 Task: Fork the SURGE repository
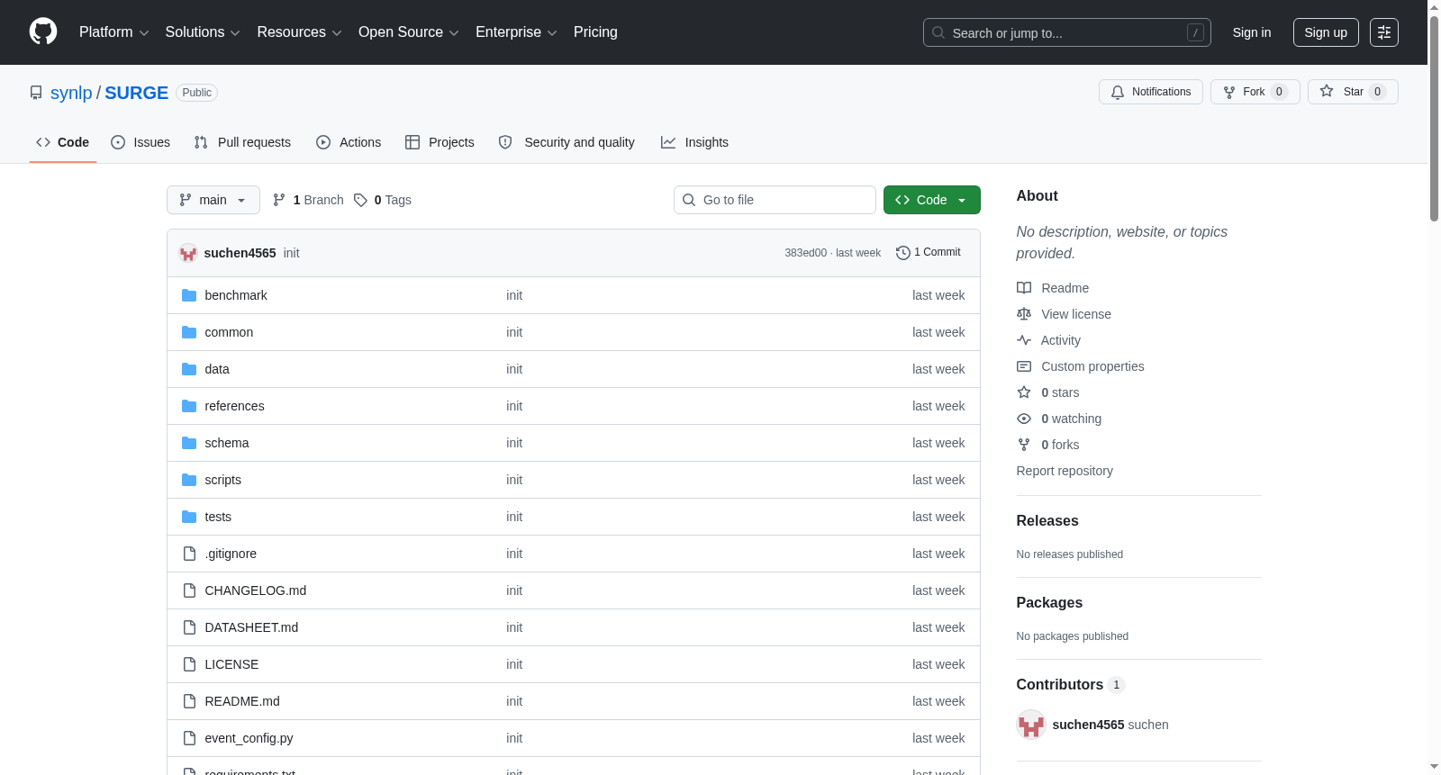click(x=1255, y=92)
